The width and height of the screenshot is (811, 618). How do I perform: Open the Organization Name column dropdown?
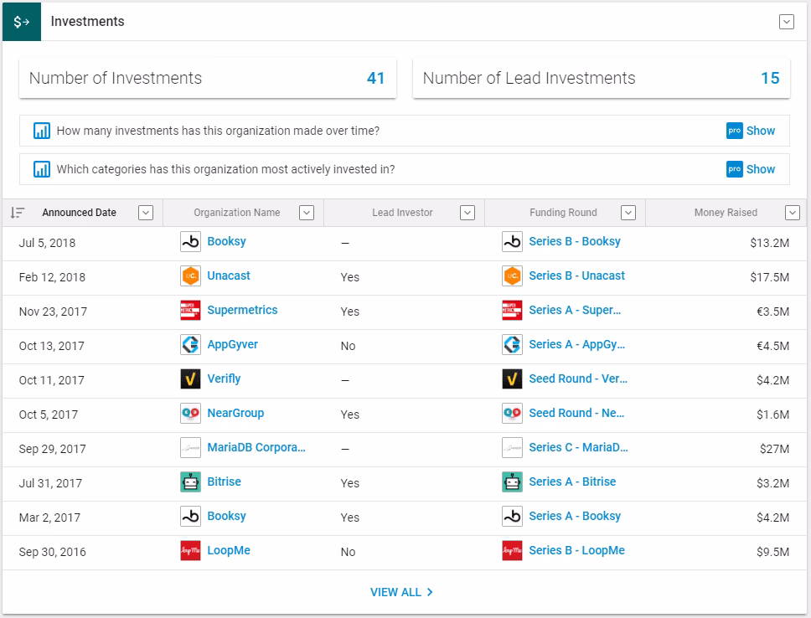click(307, 213)
